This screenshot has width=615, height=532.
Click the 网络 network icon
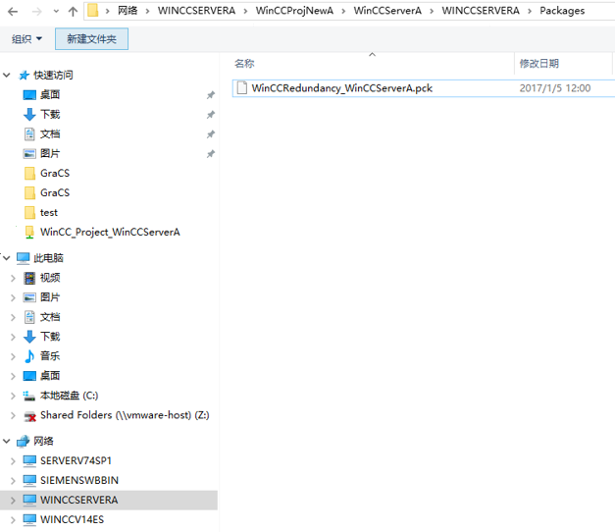click(24, 442)
